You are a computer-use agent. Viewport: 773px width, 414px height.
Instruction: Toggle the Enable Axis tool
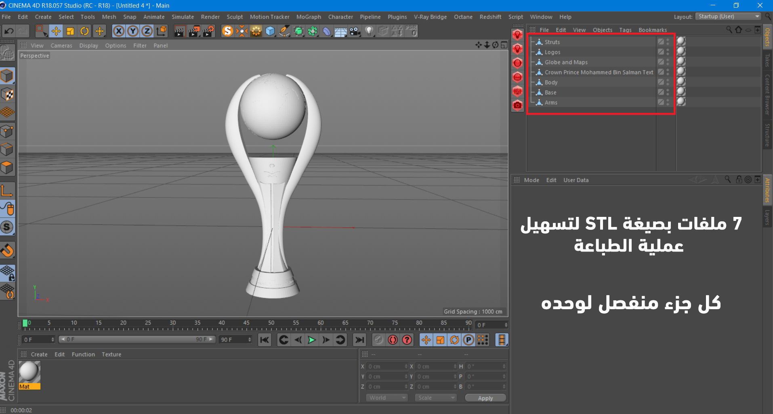click(x=7, y=190)
